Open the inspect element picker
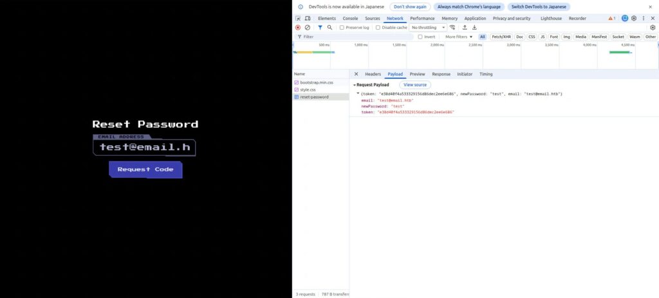 [298, 19]
